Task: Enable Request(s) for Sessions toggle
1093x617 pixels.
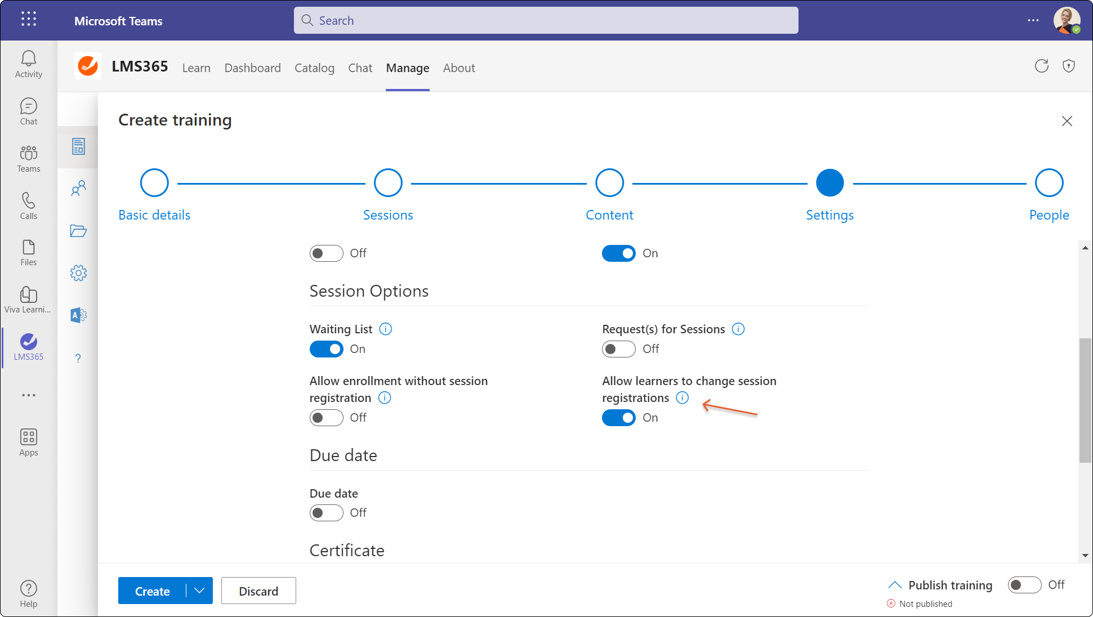Action: [x=618, y=349]
